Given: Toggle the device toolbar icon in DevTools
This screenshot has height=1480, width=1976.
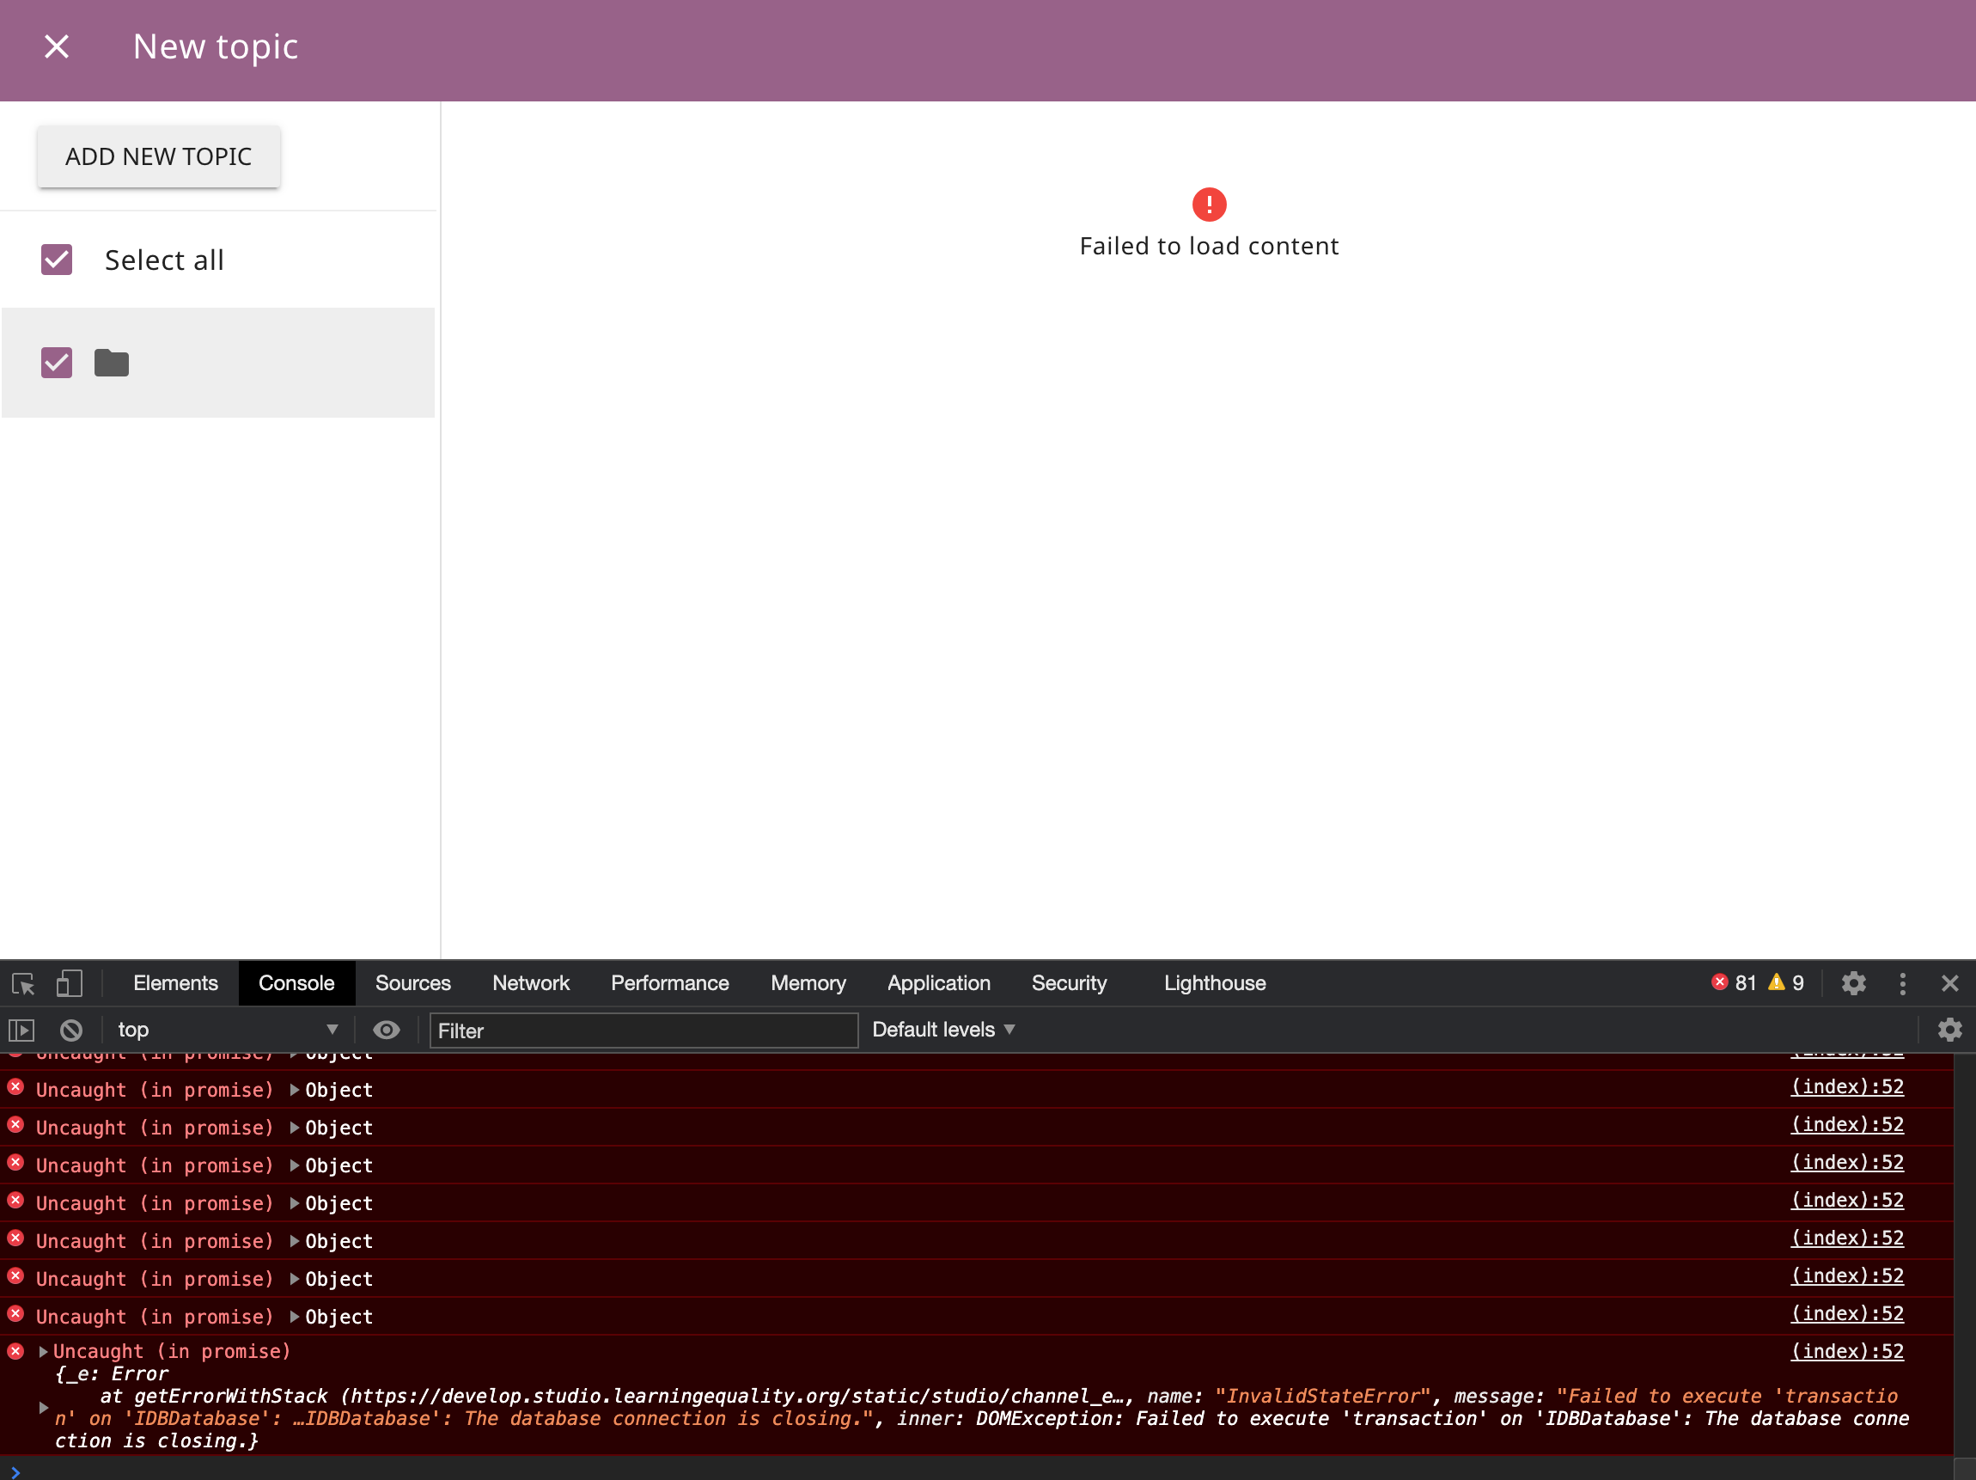Looking at the screenshot, I should [69, 984].
